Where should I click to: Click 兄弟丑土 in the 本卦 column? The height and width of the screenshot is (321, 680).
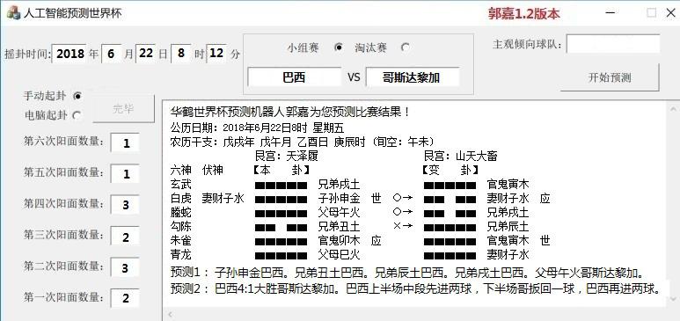340,226
